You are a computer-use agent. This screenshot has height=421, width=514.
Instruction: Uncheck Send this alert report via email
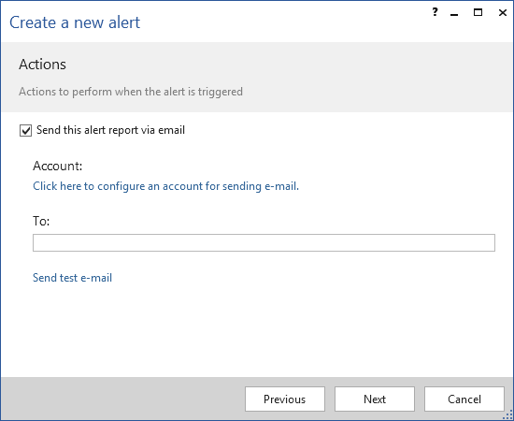tap(25, 130)
